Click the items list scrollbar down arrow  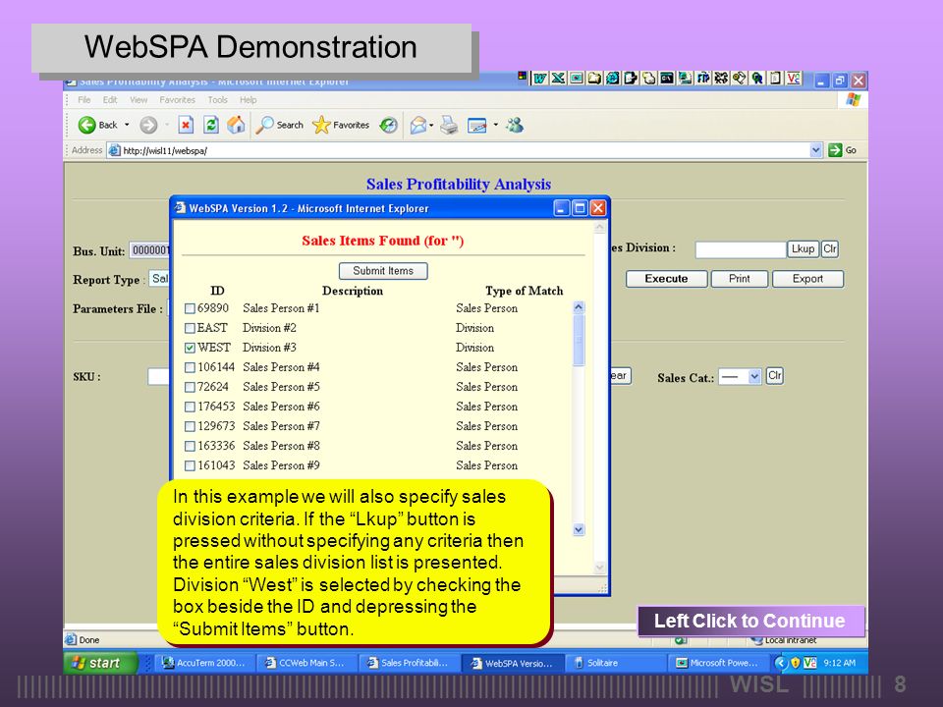pos(579,529)
